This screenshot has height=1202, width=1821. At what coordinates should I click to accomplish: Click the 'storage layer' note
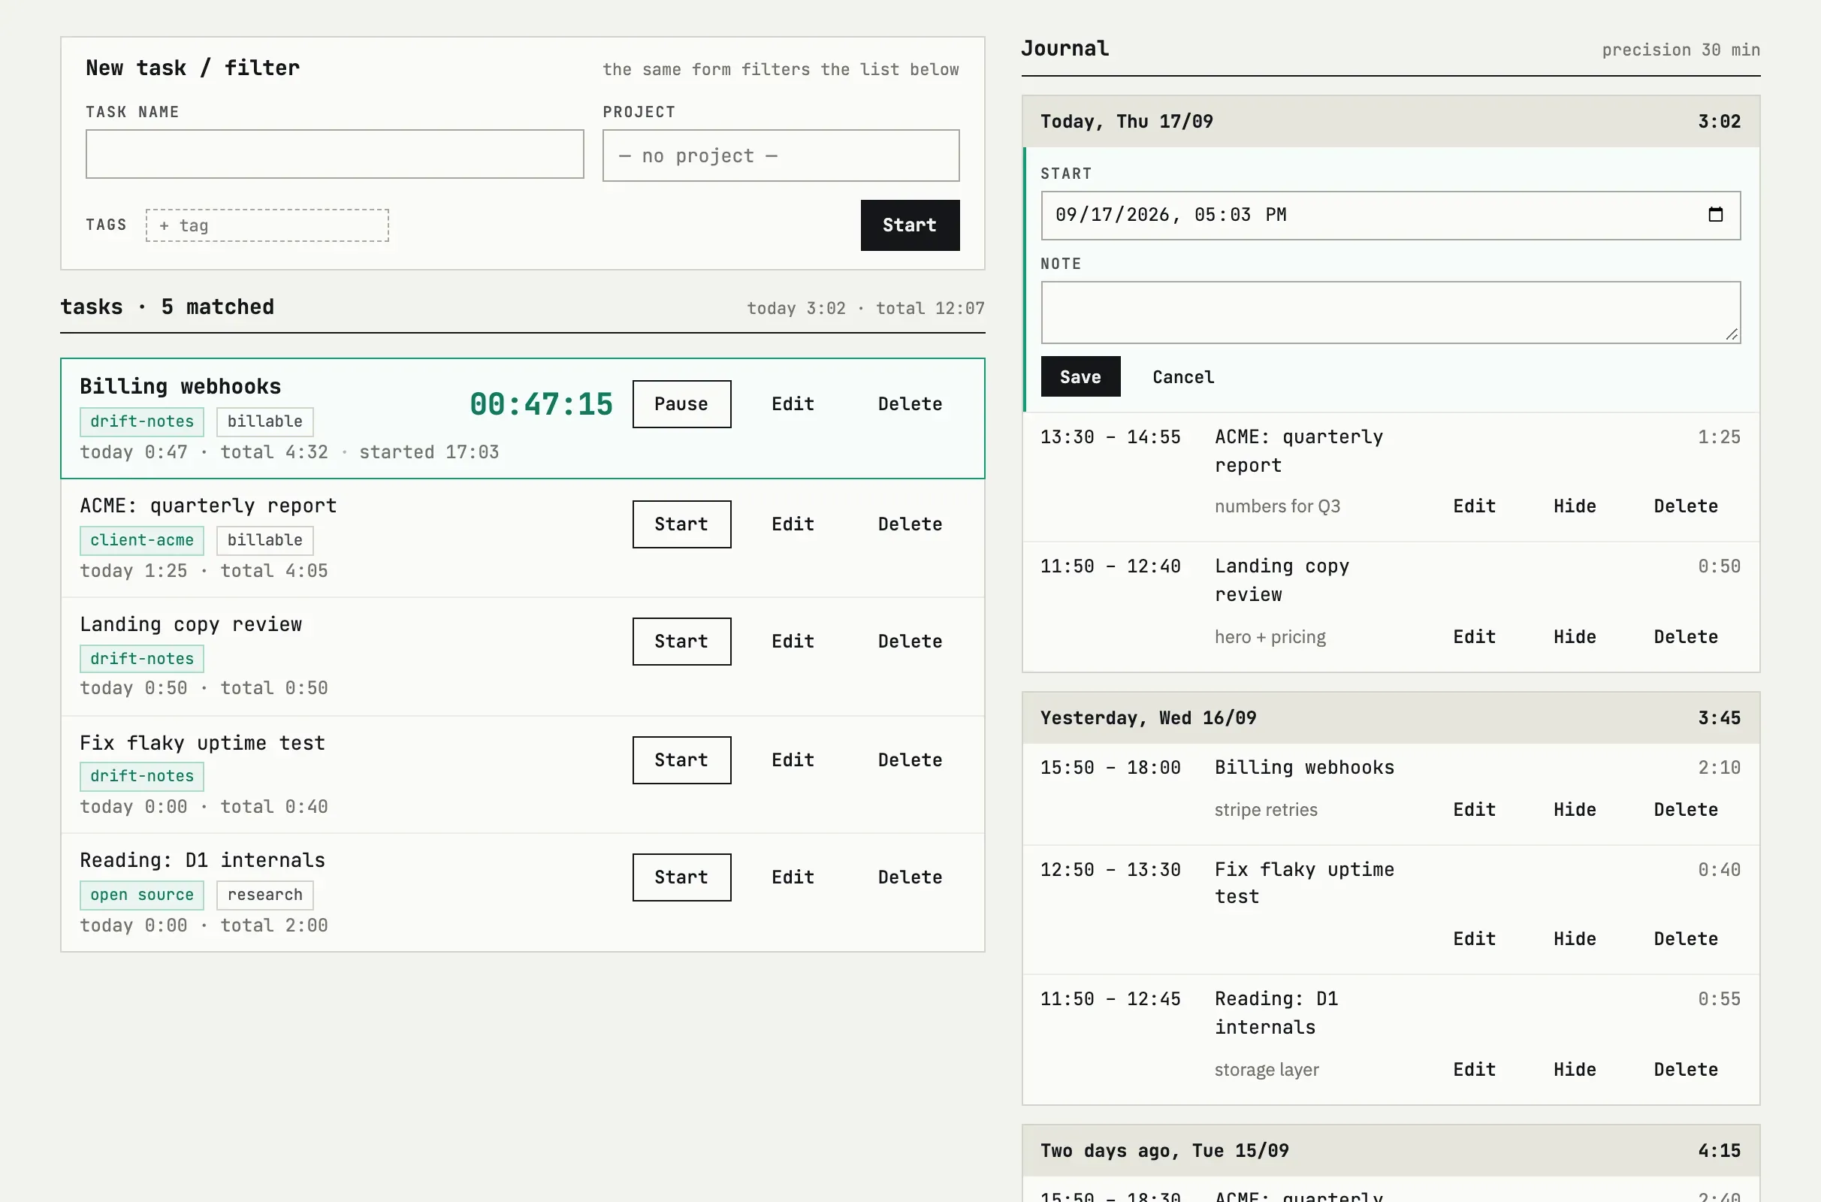click(x=1266, y=1070)
